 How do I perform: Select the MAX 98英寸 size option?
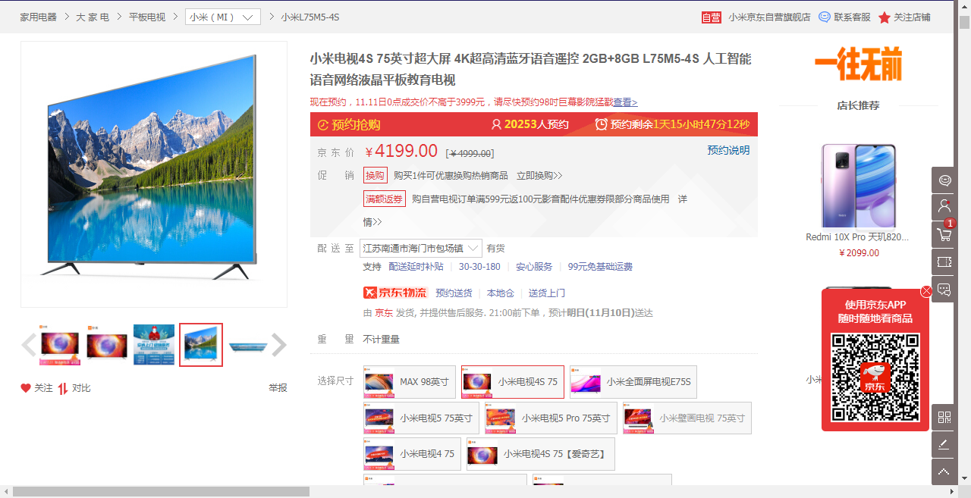tap(410, 382)
